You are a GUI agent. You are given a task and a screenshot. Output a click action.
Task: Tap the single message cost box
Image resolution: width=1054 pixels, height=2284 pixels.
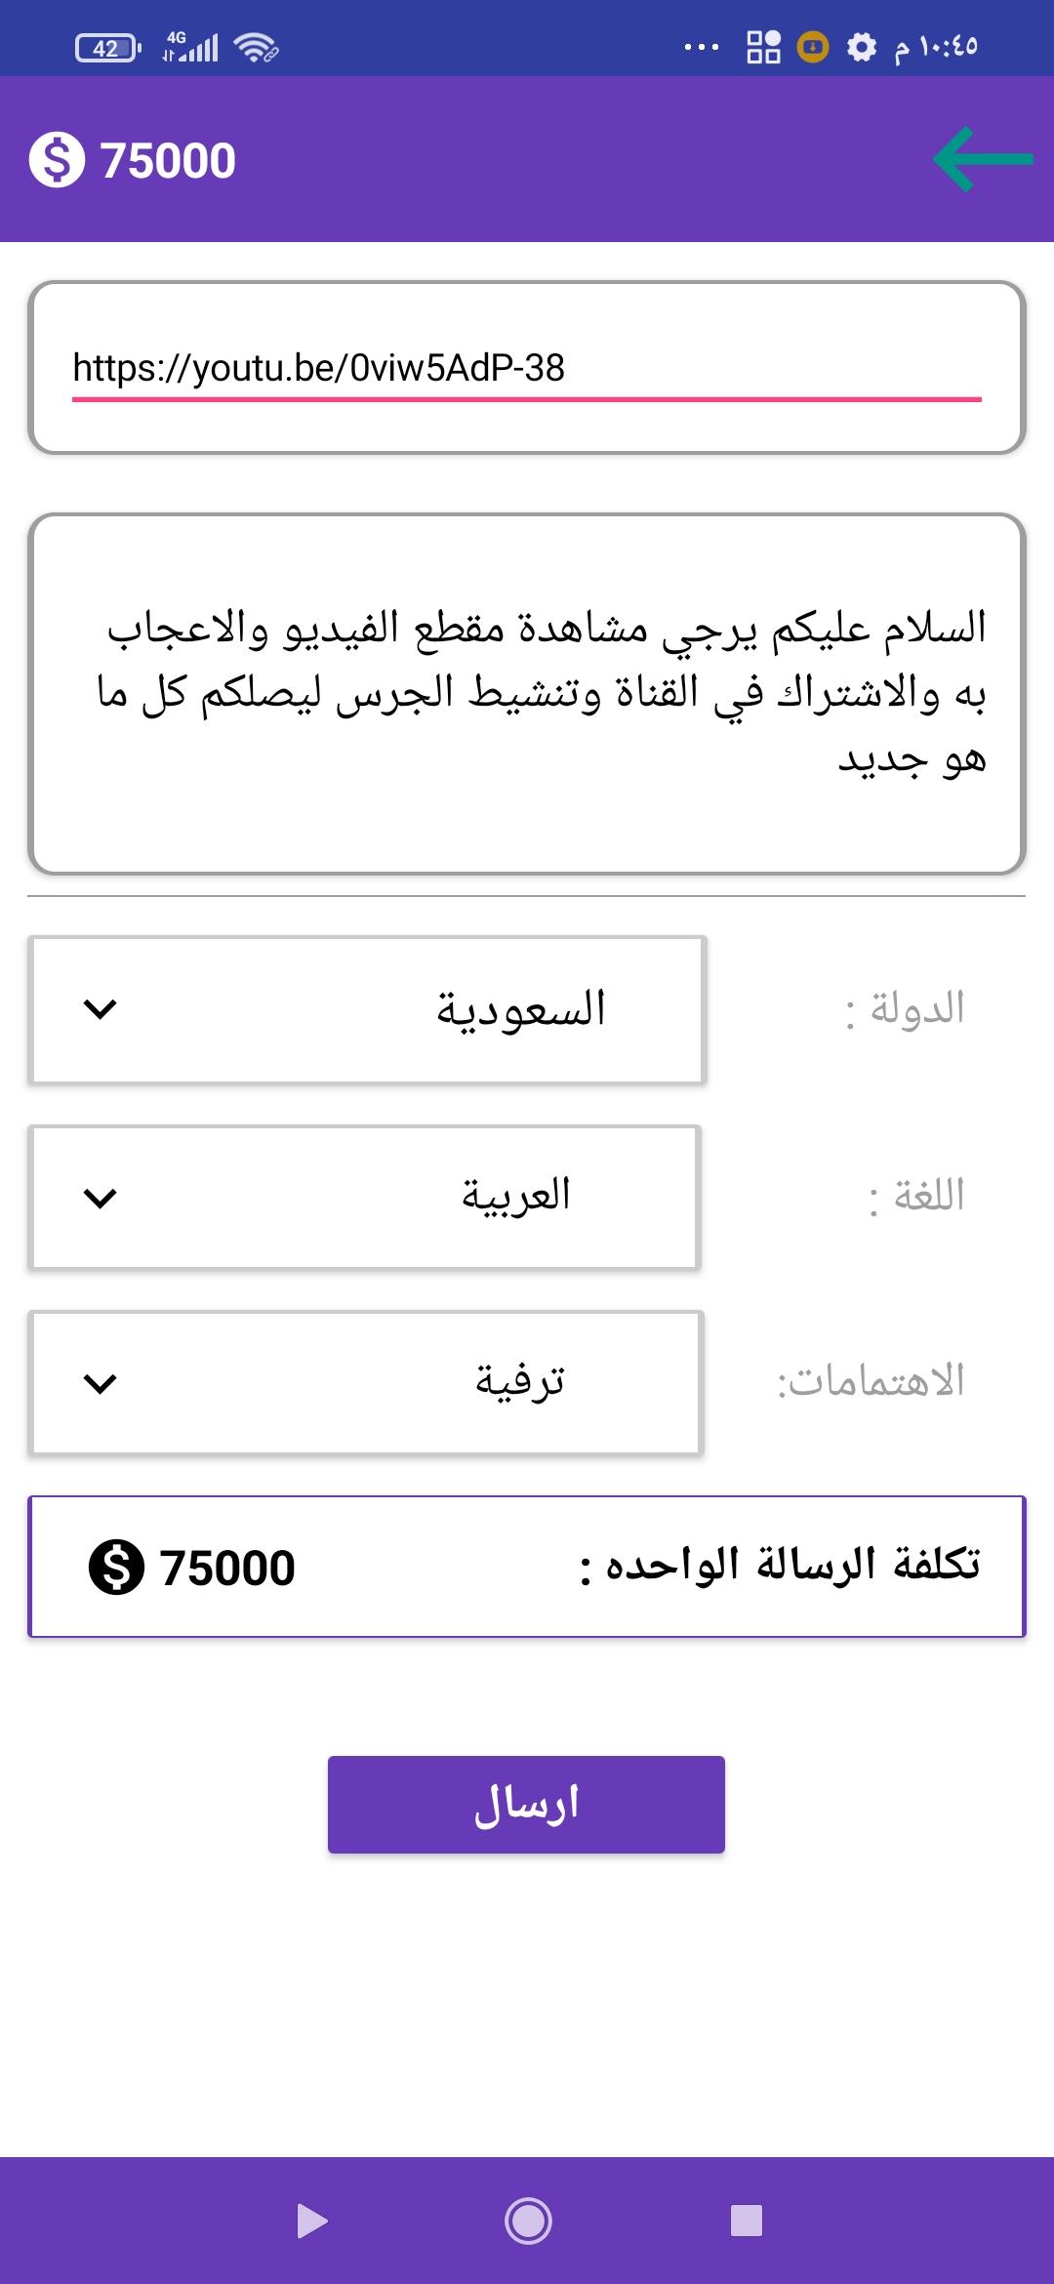(527, 1567)
